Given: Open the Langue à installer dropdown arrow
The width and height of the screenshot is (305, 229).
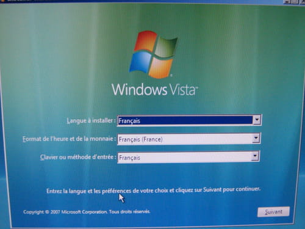Looking at the screenshot, I should [257, 120].
